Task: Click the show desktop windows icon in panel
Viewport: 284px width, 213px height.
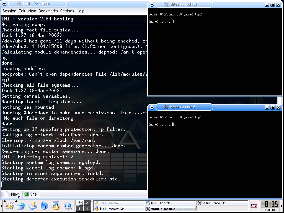Action: point(21,206)
